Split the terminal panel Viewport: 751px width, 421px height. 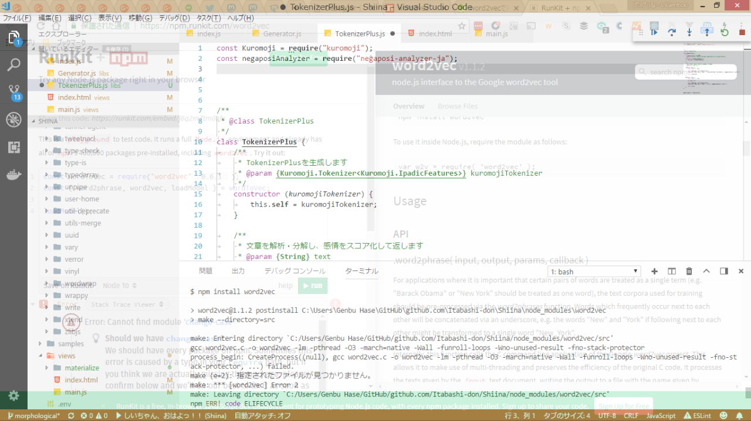pyautogui.click(x=672, y=271)
